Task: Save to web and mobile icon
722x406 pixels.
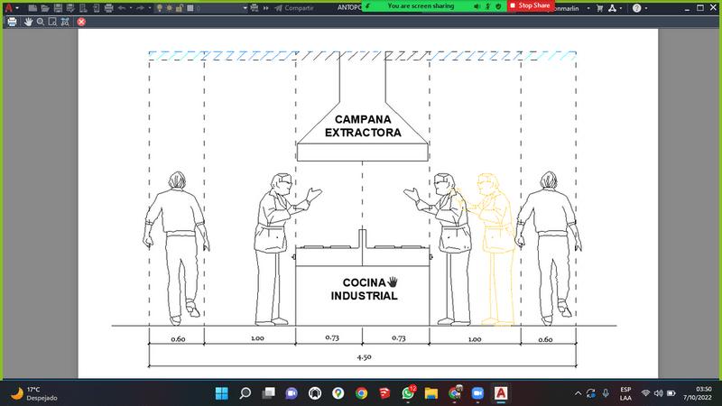Action: tap(96, 8)
